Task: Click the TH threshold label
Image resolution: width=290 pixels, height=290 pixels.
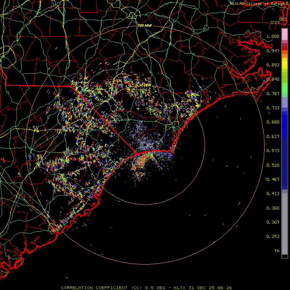Action: 277,251
